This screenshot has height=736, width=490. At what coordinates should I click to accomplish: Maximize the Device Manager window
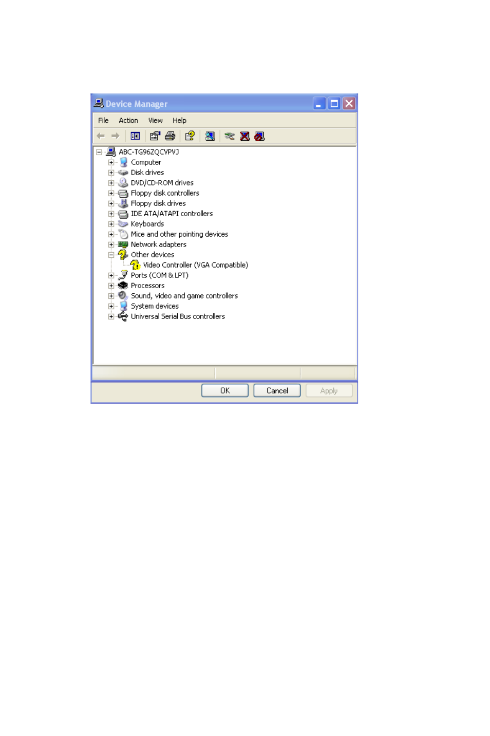click(334, 104)
